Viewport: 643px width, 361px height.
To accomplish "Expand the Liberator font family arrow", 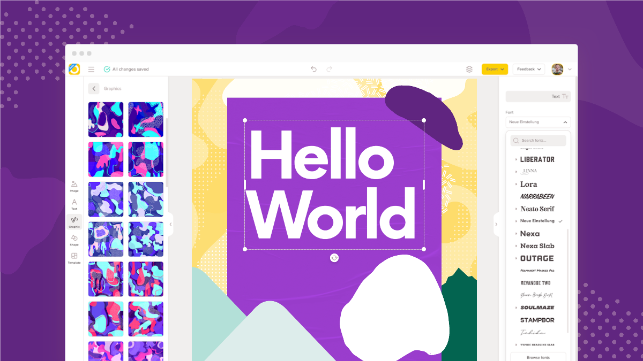I will [x=516, y=159].
